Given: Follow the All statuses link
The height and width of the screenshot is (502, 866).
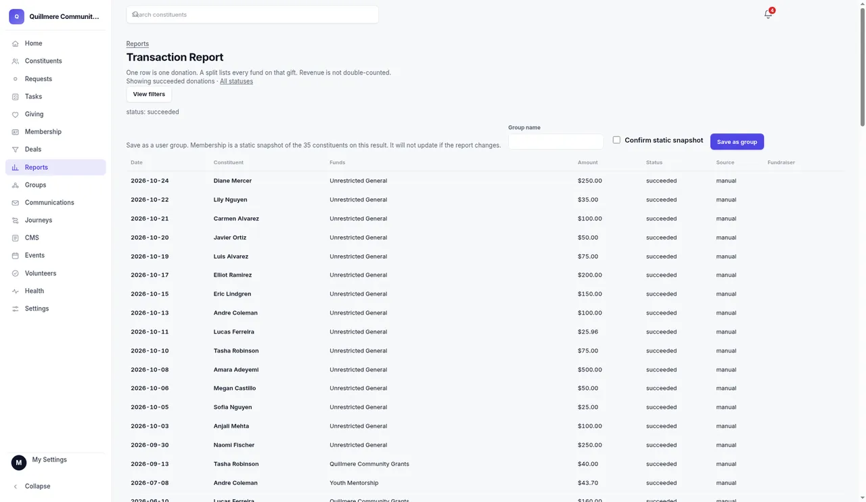Looking at the screenshot, I should (x=236, y=81).
